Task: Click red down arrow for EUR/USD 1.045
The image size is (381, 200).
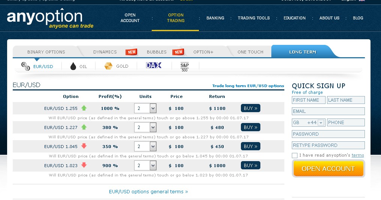Action: (x=84, y=146)
